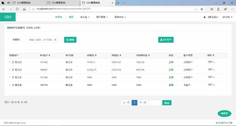Select the equity value 12614.28

[x=116, y=70]
